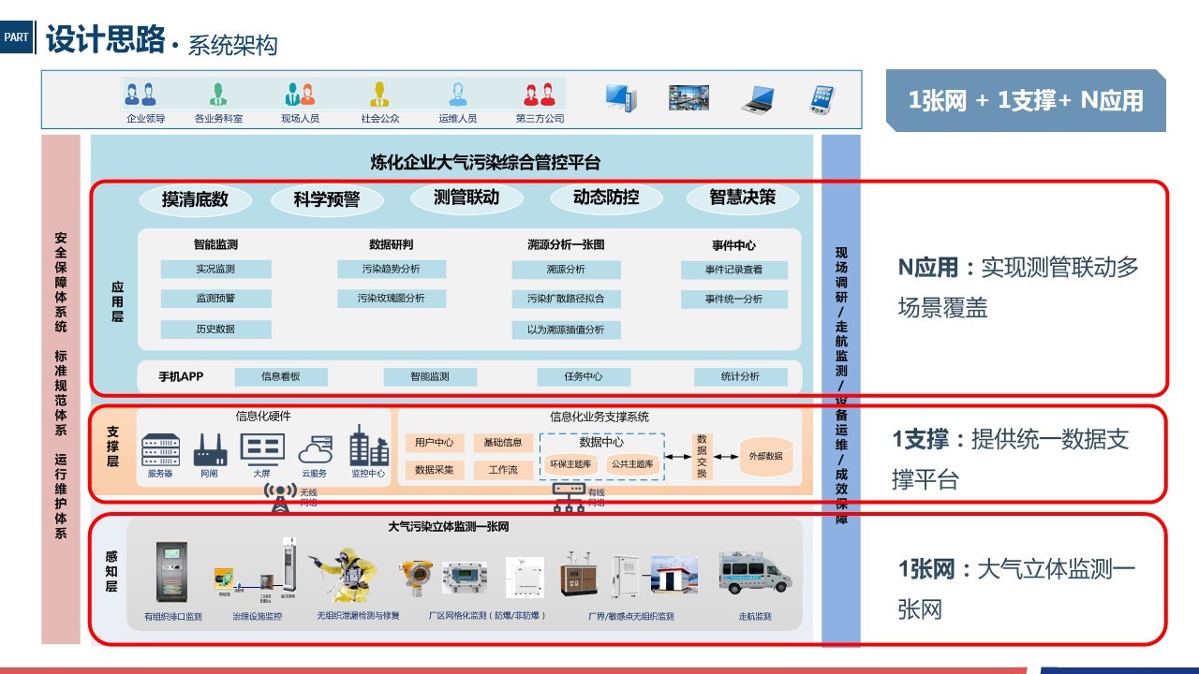Click the video wall display icon
This screenshot has height=674, width=1199.
click(688, 97)
